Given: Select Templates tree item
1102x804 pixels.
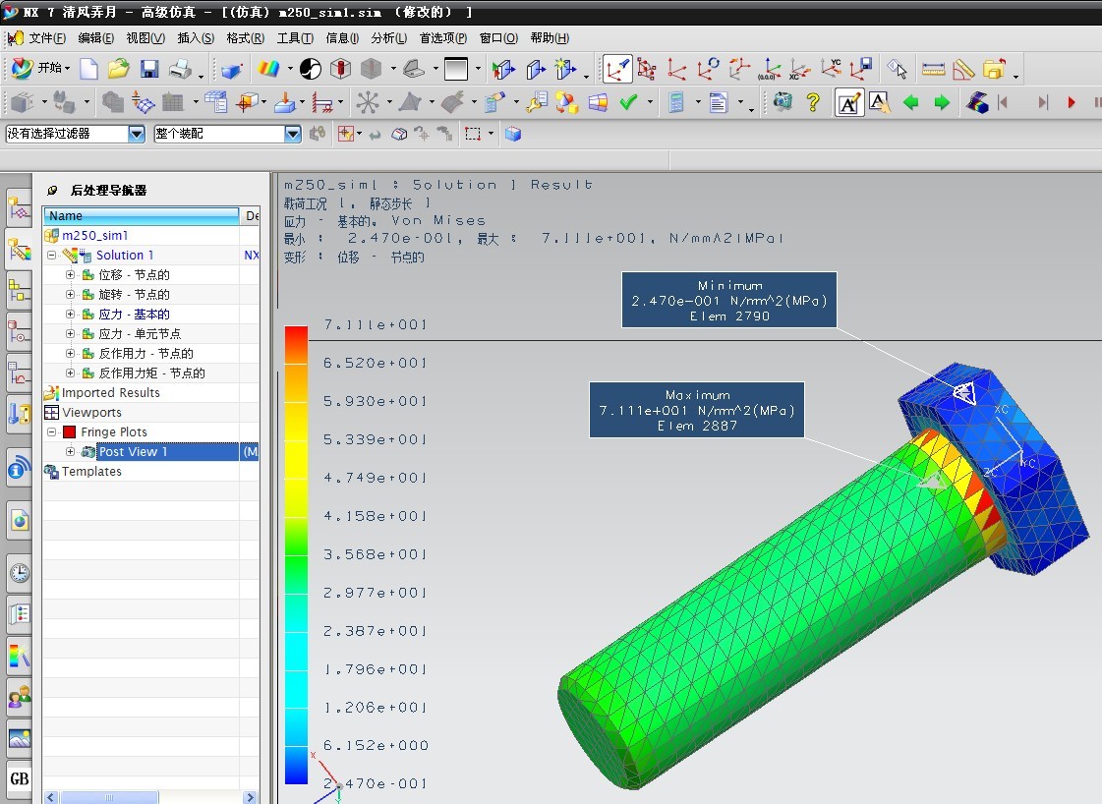Looking at the screenshot, I should pyautogui.click(x=91, y=472).
